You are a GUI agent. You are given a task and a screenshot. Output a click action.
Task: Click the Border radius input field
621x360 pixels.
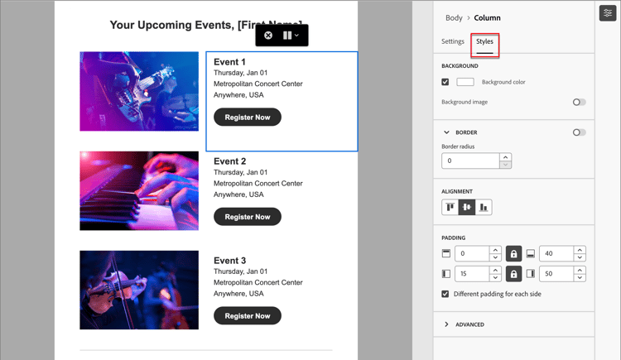click(470, 161)
